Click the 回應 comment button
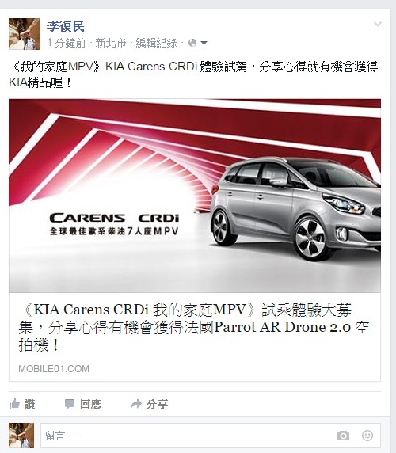The height and width of the screenshot is (453, 396). [91, 404]
